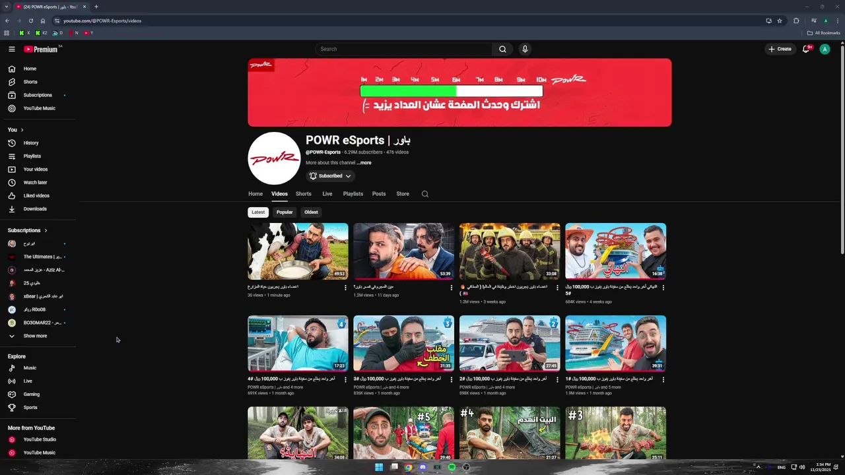Image resolution: width=845 pixels, height=475 pixels.
Task: Search within the channel using magnifier icon
Action: click(x=425, y=194)
